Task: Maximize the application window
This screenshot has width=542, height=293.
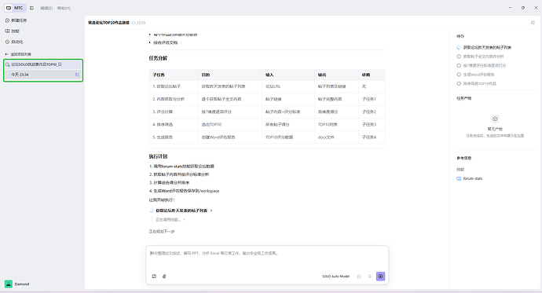Action: point(523,8)
